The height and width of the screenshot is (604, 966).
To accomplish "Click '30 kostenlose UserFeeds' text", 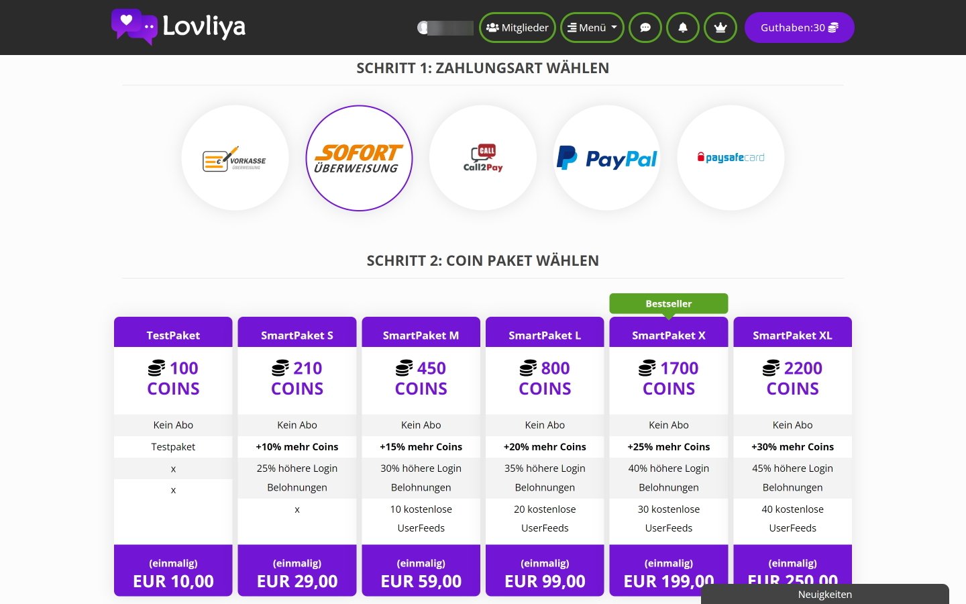I will pyautogui.click(x=669, y=519).
